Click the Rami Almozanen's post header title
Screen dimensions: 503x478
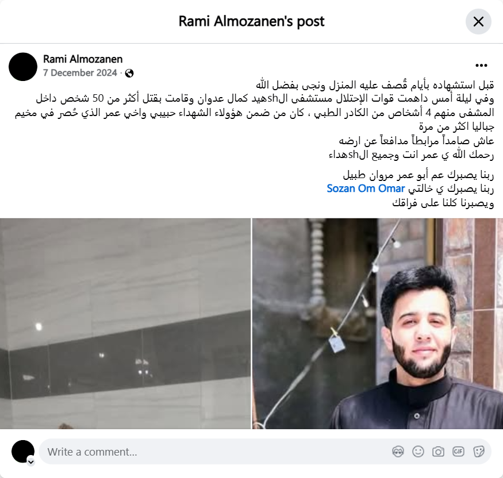pyautogui.click(x=252, y=21)
